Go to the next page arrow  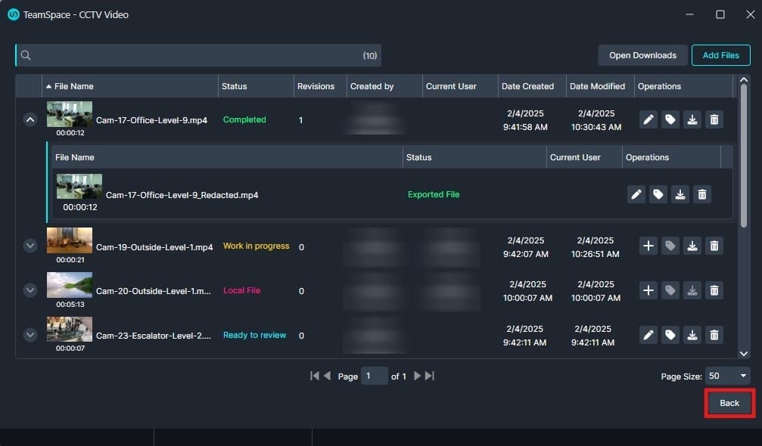click(417, 376)
